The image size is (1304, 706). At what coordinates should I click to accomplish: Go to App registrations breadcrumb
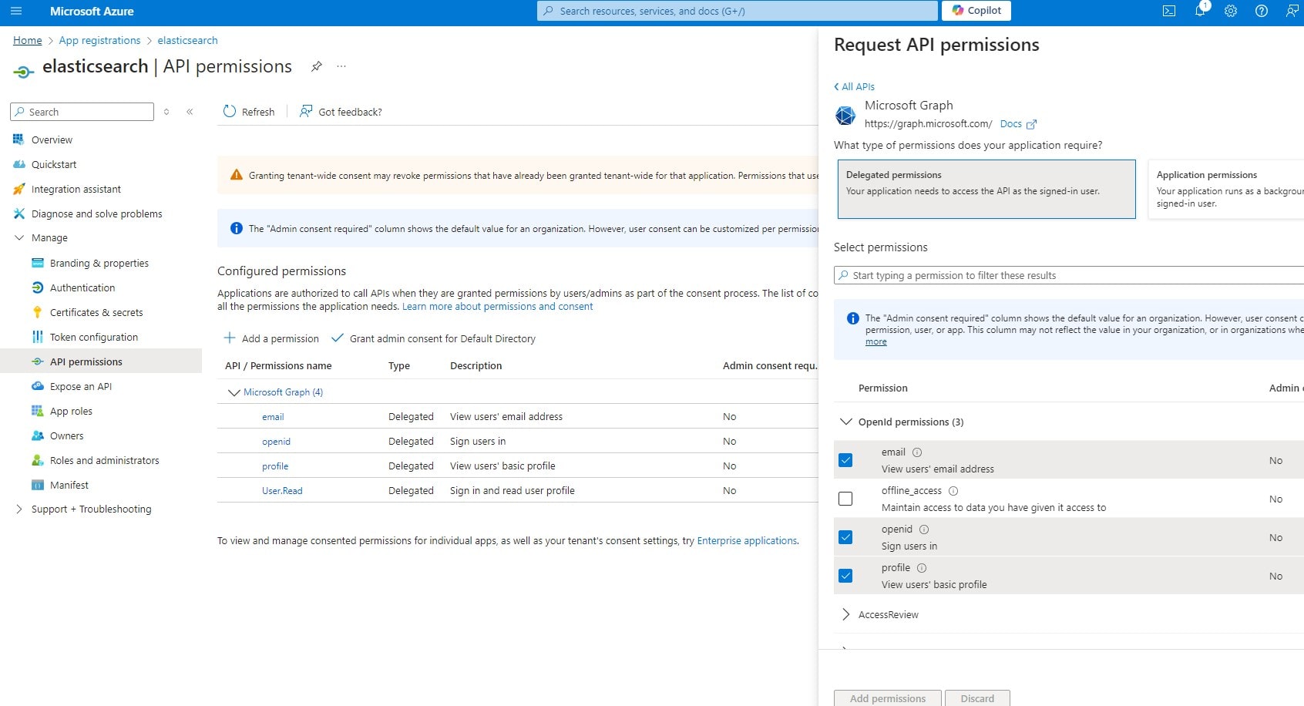point(99,40)
